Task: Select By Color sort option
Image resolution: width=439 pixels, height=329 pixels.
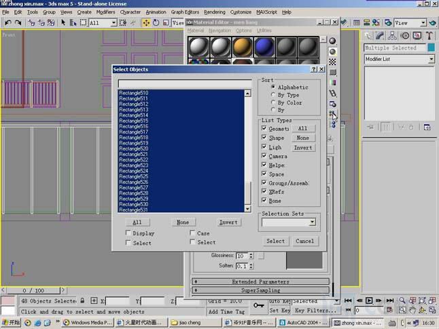Action: point(286,102)
